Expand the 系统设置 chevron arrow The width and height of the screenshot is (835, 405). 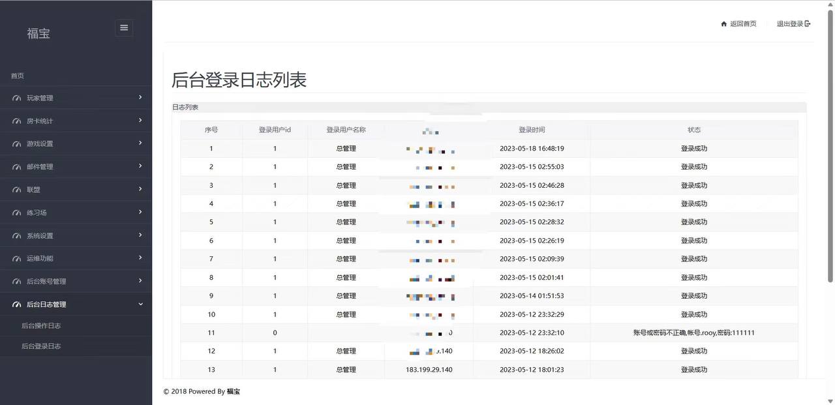pyautogui.click(x=140, y=235)
